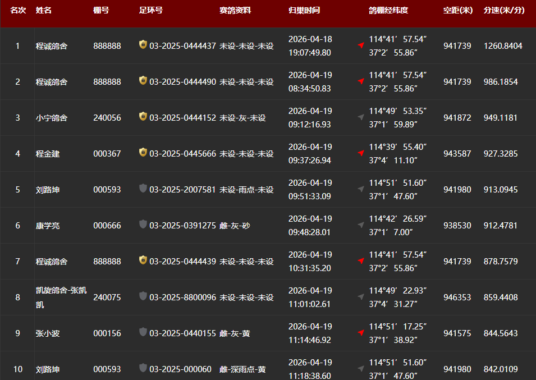Click the gray location arrow in 小宁鸽舍 row
Screen dimensions: 536x380
tap(361, 117)
